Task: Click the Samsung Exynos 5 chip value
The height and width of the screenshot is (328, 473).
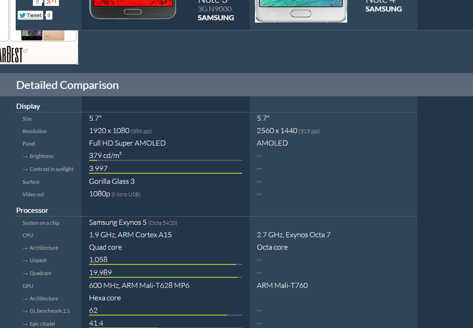Action: [133, 223]
